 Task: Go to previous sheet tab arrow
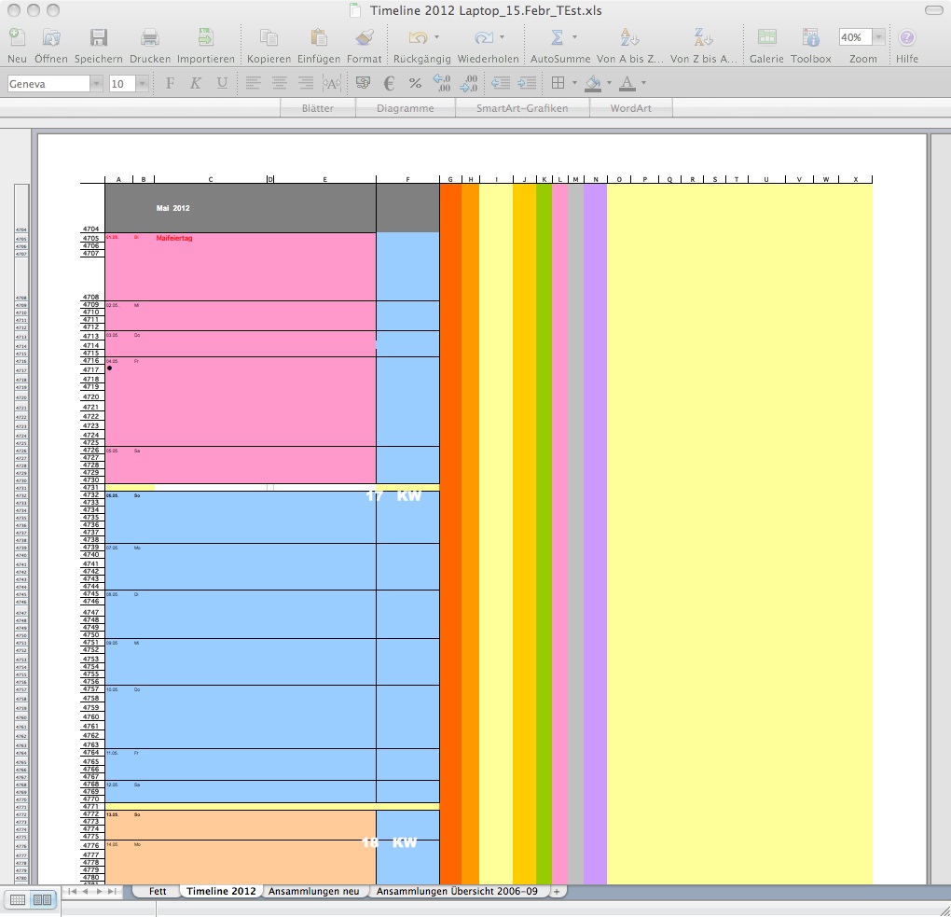[86, 891]
